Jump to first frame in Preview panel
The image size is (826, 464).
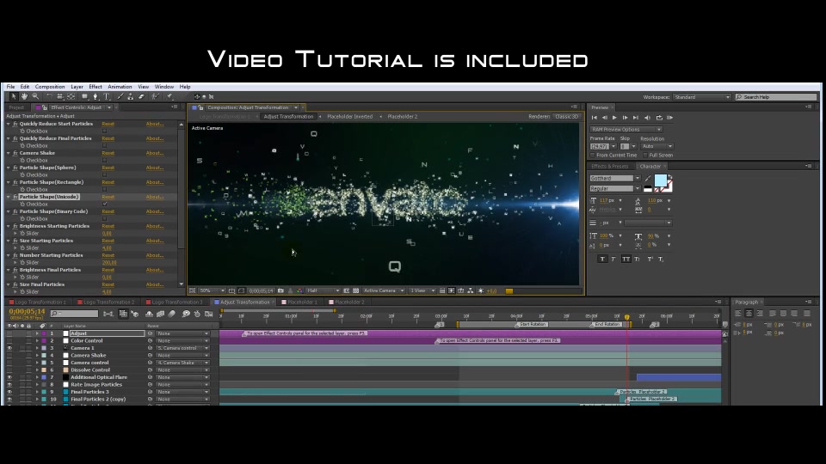point(595,118)
